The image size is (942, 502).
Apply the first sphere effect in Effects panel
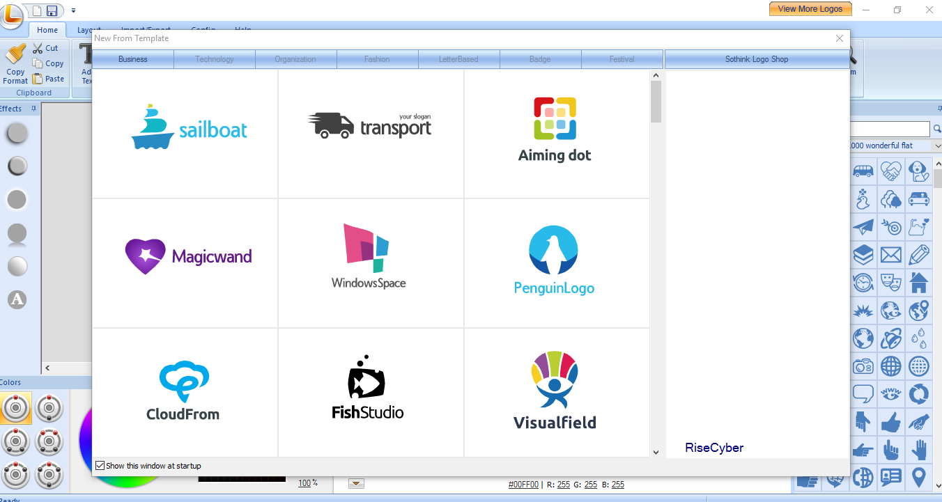[17, 133]
